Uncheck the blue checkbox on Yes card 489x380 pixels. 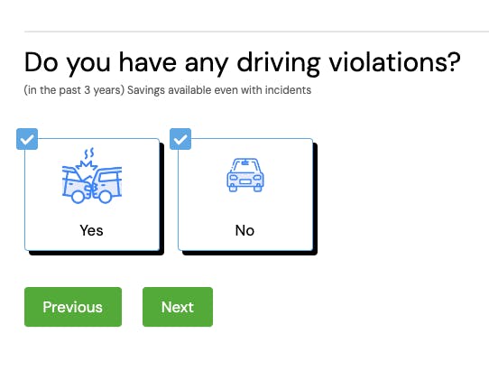(27, 139)
